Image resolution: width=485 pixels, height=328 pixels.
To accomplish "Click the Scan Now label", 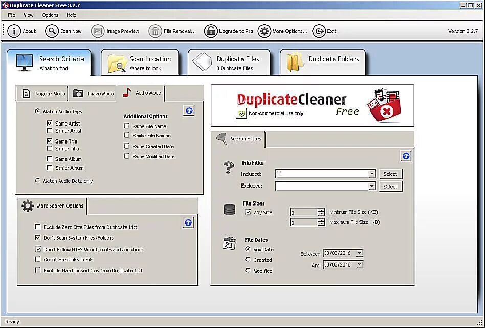I will click(x=71, y=31).
